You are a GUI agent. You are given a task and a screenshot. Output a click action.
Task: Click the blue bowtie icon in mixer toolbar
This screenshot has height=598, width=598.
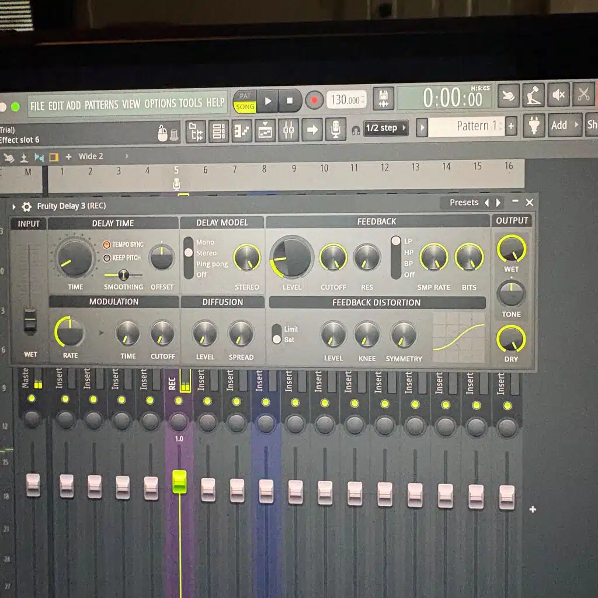tap(39, 158)
